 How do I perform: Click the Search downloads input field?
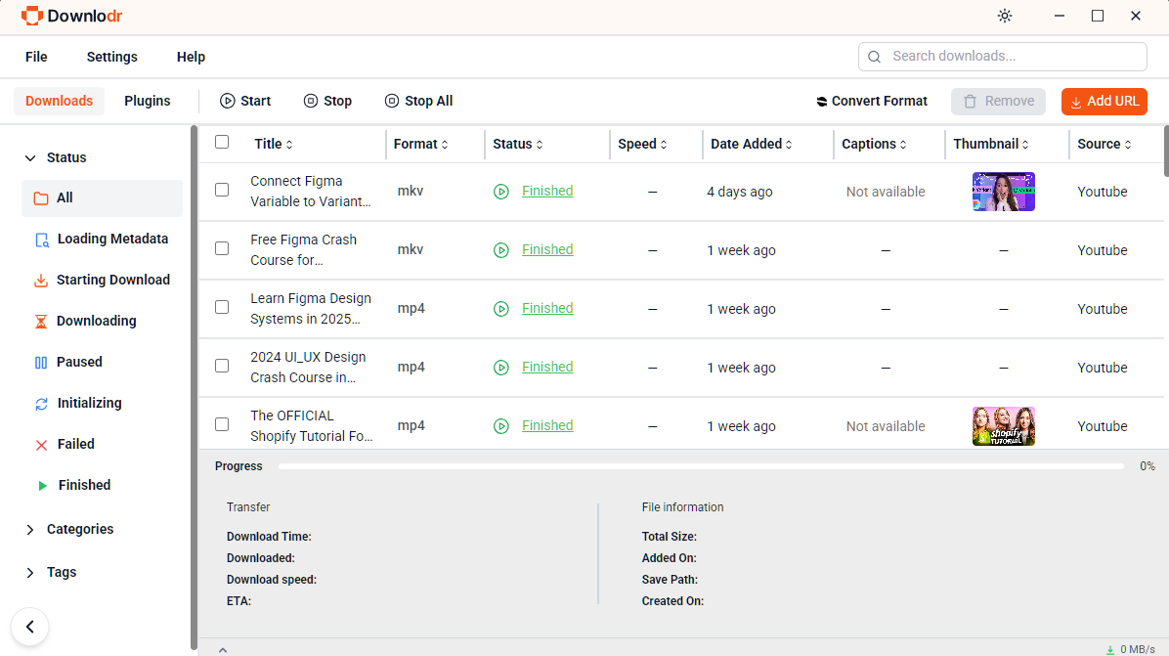coord(1012,57)
